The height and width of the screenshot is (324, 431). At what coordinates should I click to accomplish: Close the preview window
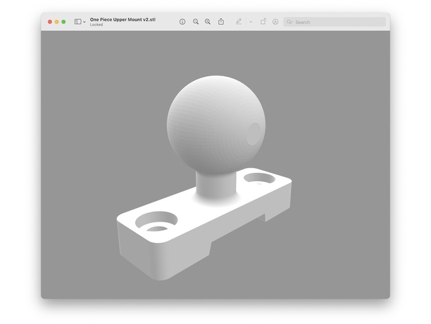coord(49,22)
